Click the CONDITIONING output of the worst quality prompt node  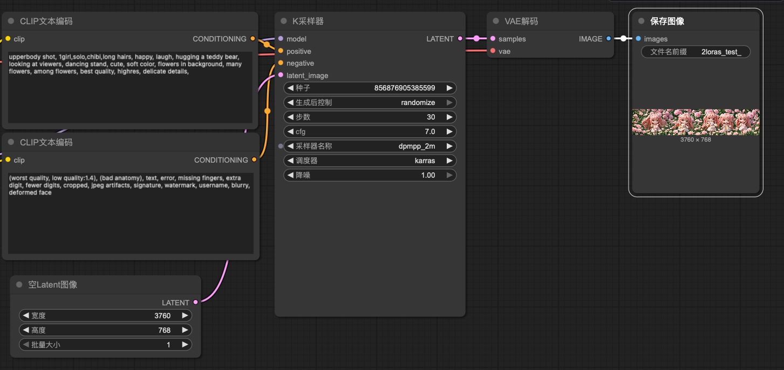click(x=254, y=160)
